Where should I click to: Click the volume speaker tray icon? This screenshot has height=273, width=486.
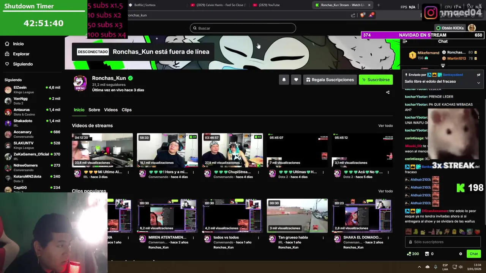pyautogui.click(x=461, y=267)
